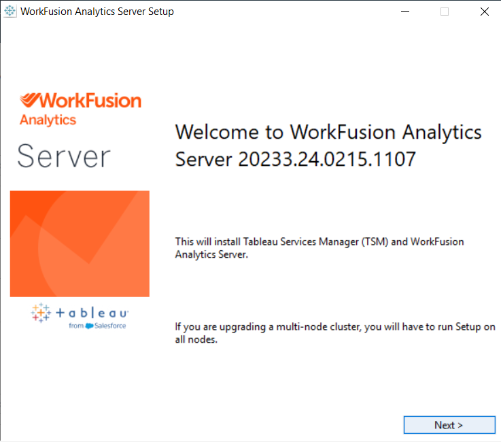Click the setup icon in the title bar
The width and height of the screenshot is (501, 442).
click(x=10, y=11)
